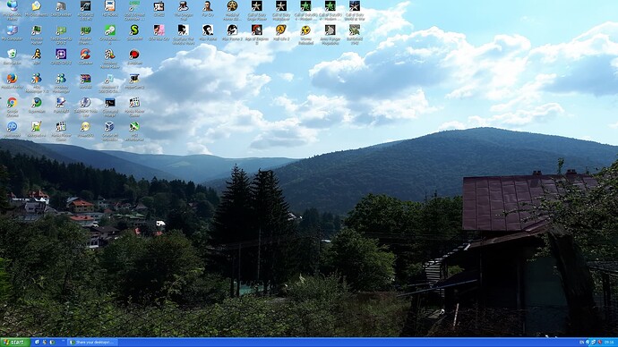Open MSN Messenger 7.0 shortcut
This screenshot has height=347, width=618.
tap(36, 79)
